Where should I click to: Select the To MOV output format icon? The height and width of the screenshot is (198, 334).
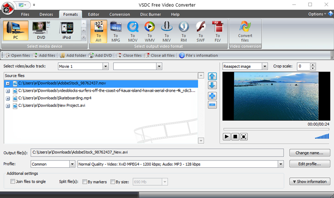coord(133,31)
